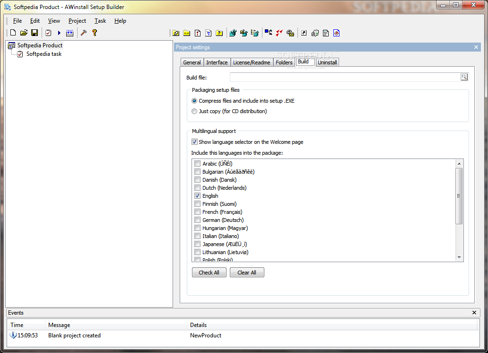Click the blue Run arrow icon
The width and height of the screenshot is (488, 353).
[x=59, y=33]
